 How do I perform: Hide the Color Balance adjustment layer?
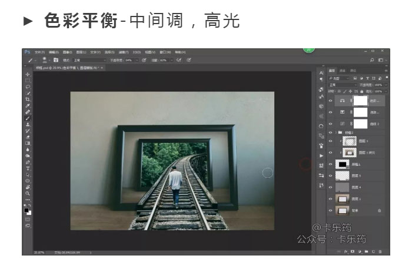(x=331, y=101)
